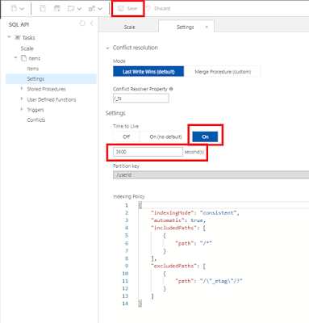This screenshot has width=309, height=323.
Task: Select Last Write Wins (default) mode
Action: 148,72
